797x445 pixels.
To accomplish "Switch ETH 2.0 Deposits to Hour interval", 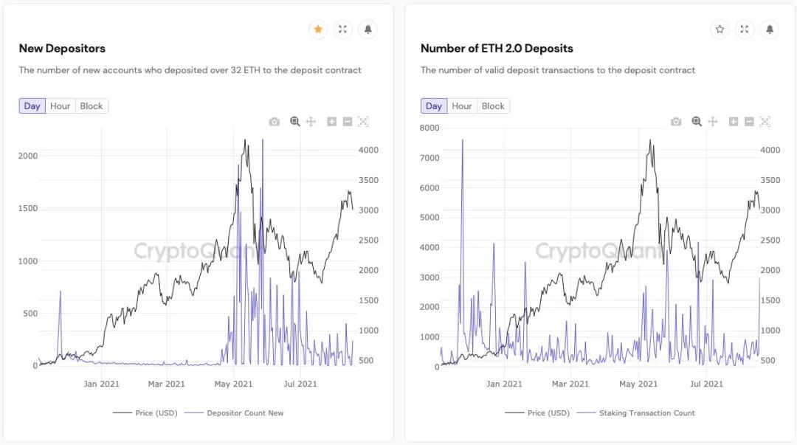I will coord(462,106).
